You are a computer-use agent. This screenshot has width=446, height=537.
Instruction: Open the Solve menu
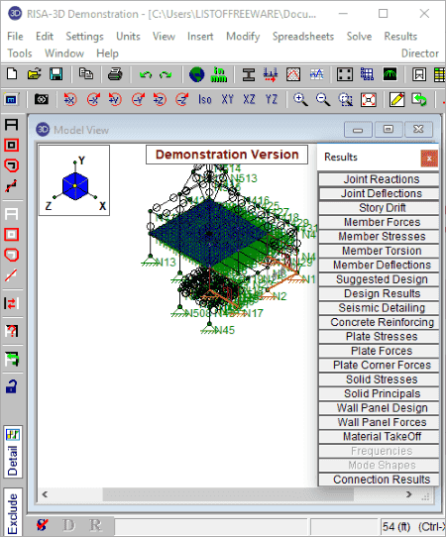click(359, 37)
